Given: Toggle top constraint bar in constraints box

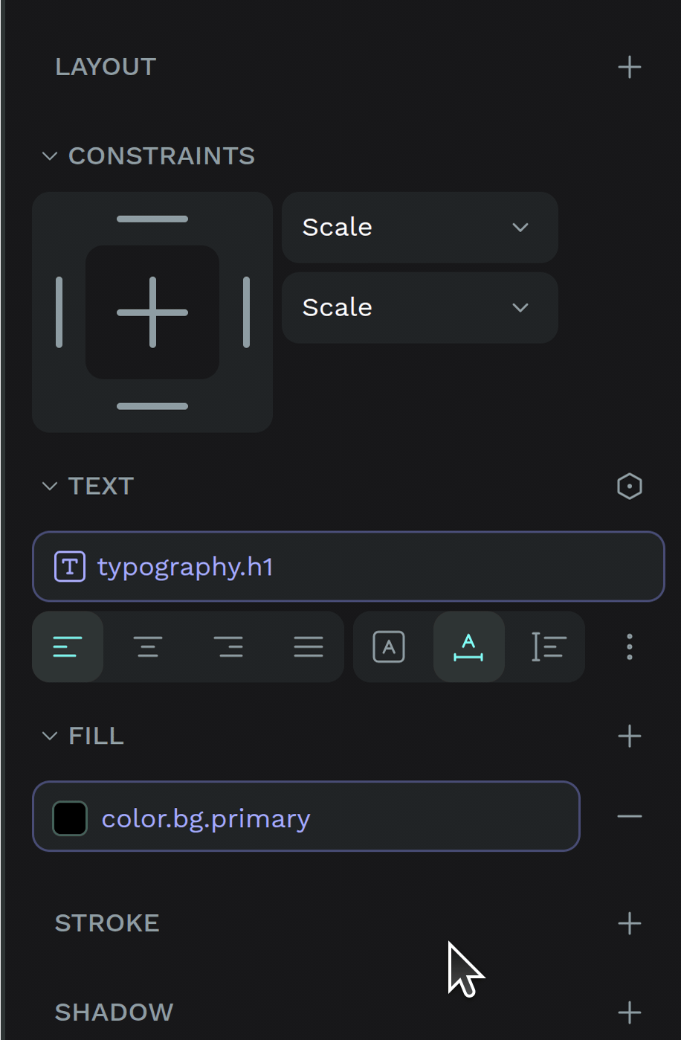Looking at the screenshot, I should point(152,219).
